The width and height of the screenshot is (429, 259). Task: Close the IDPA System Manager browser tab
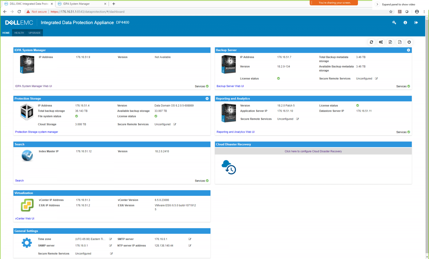click(105, 4)
